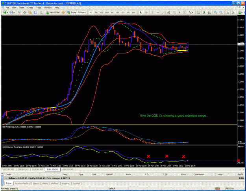Switch chart to bar chart
Screen dimensions: 246x191
click(198, 12)
